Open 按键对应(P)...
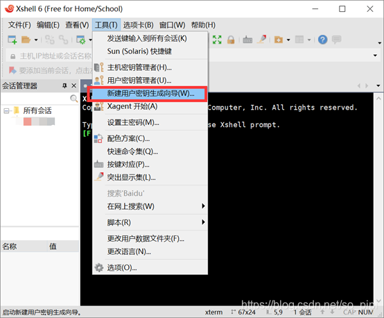 (150, 164)
